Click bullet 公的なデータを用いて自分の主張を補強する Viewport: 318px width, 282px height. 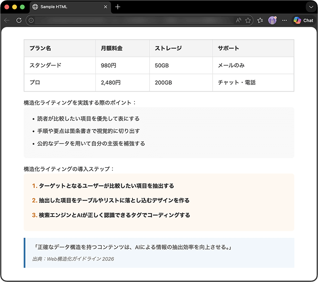click(91, 144)
